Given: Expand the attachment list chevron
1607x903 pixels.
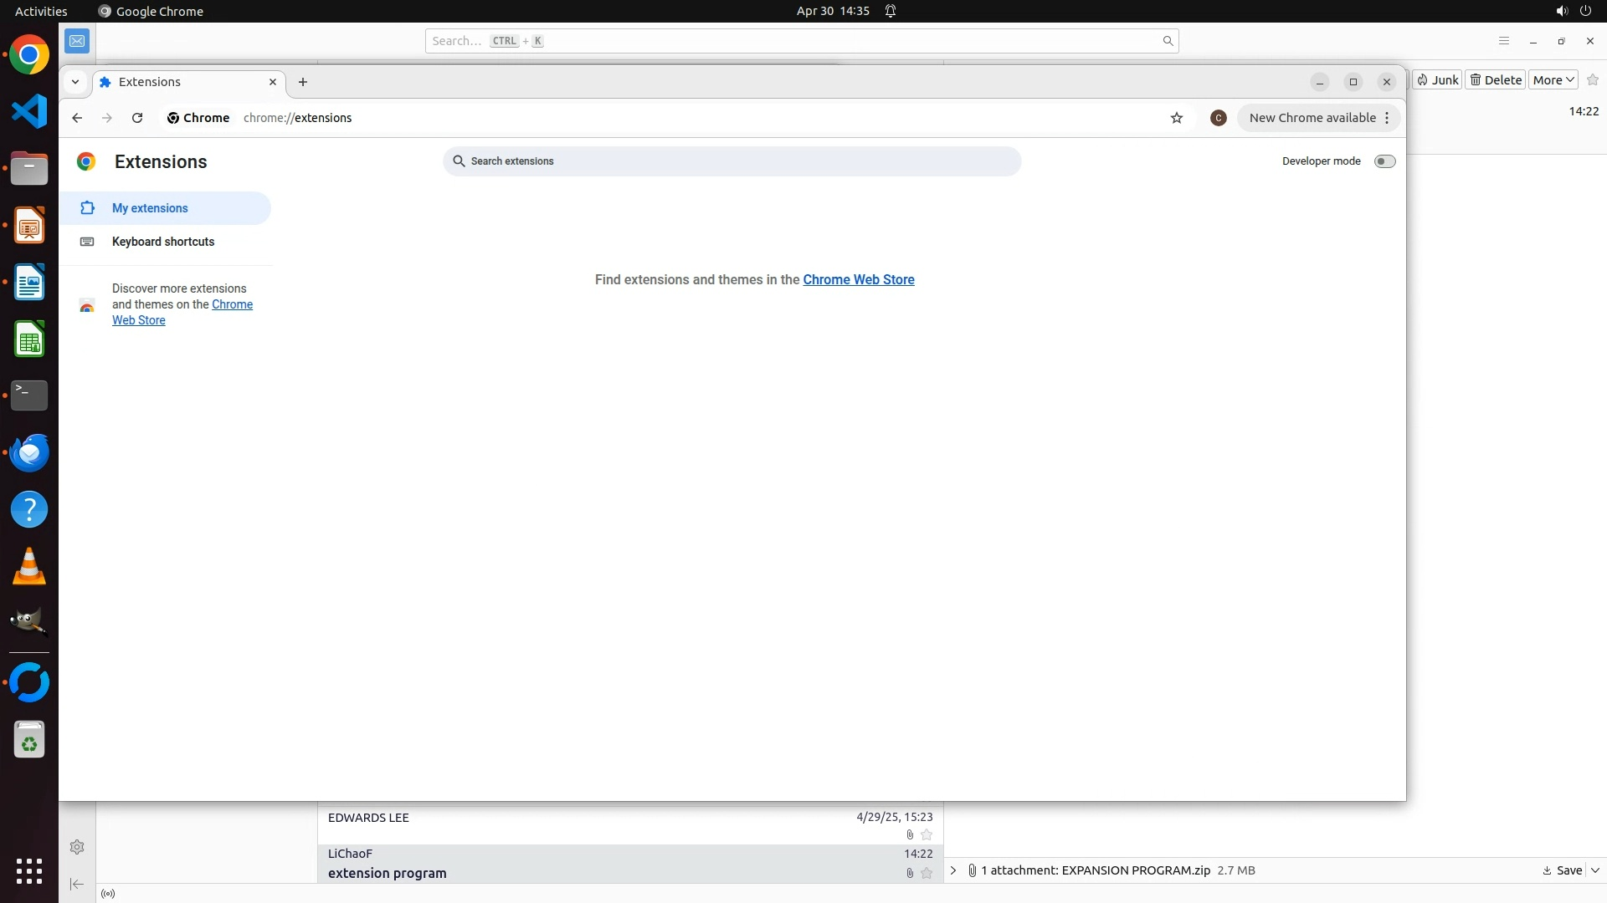Looking at the screenshot, I should click(953, 870).
